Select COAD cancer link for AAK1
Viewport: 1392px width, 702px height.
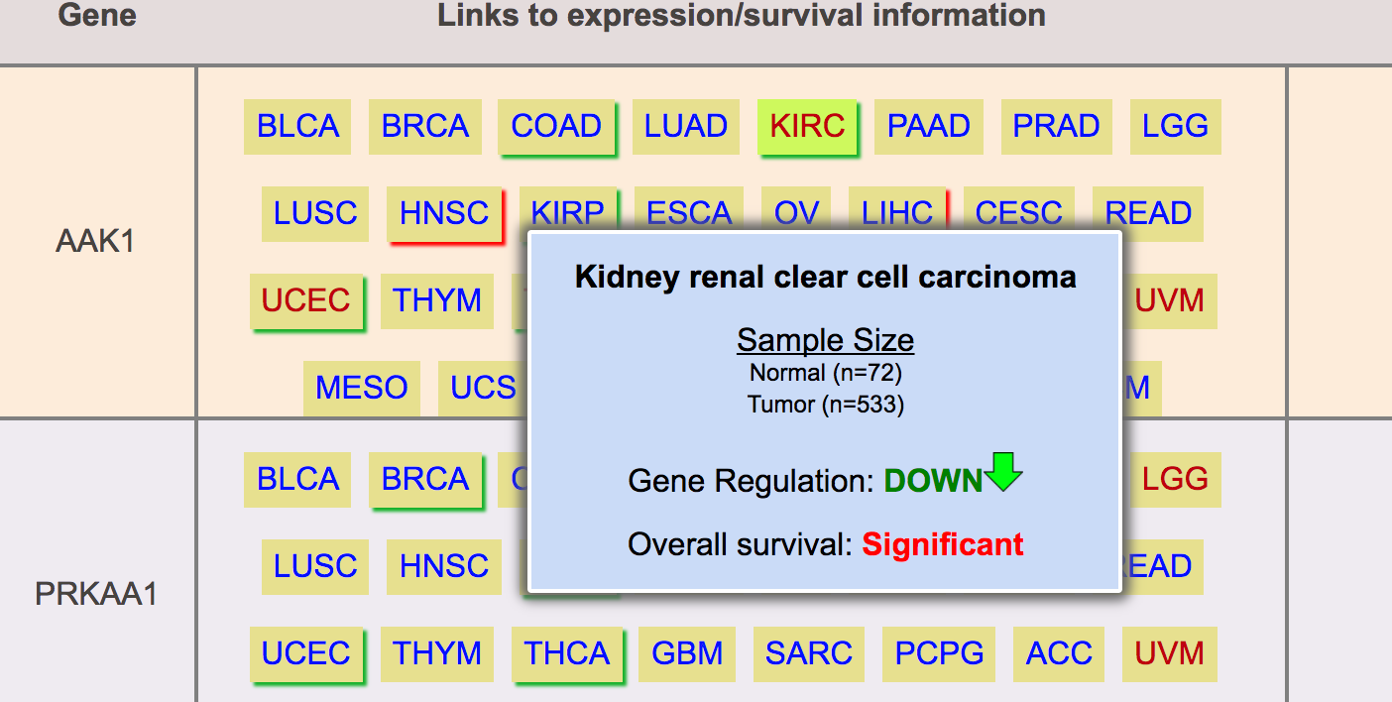pyautogui.click(x=556, y=126)
